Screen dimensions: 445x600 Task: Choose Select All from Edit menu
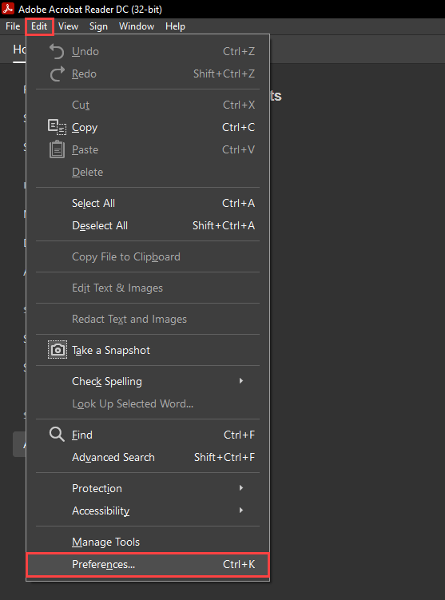coord(148,203)
